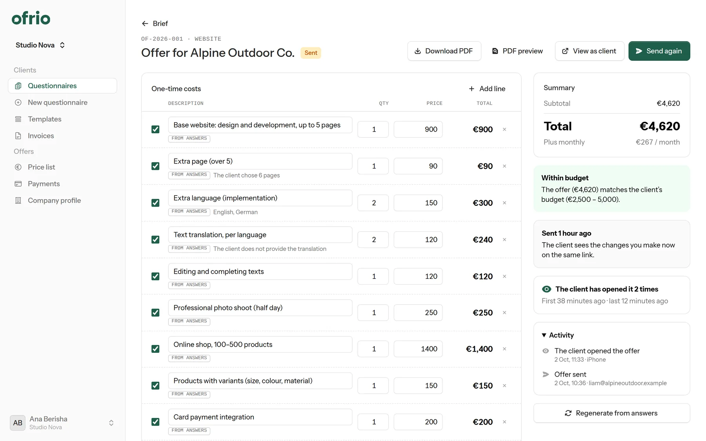Open PDF preview
Screen dimensions: 706x441
pos(518,51)
